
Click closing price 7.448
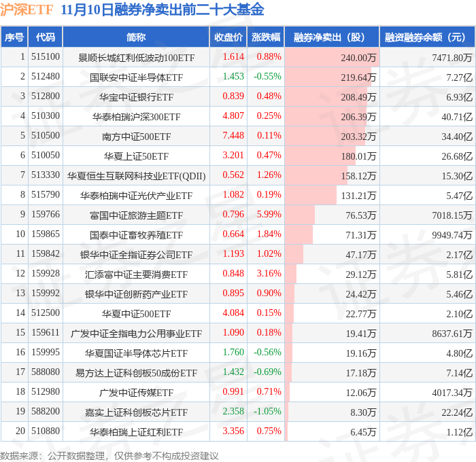point(233,136)
